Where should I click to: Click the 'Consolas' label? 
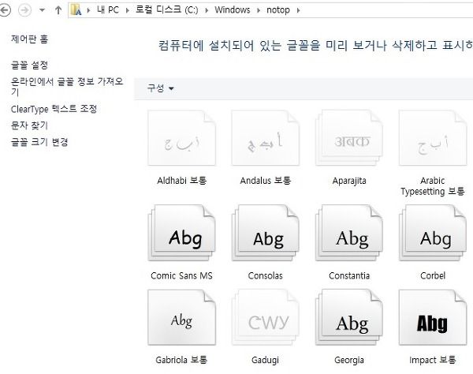point(266,275)
